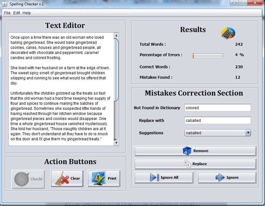Click the Replace with input field
Screen dimensions: 265x206
point(217,120)
